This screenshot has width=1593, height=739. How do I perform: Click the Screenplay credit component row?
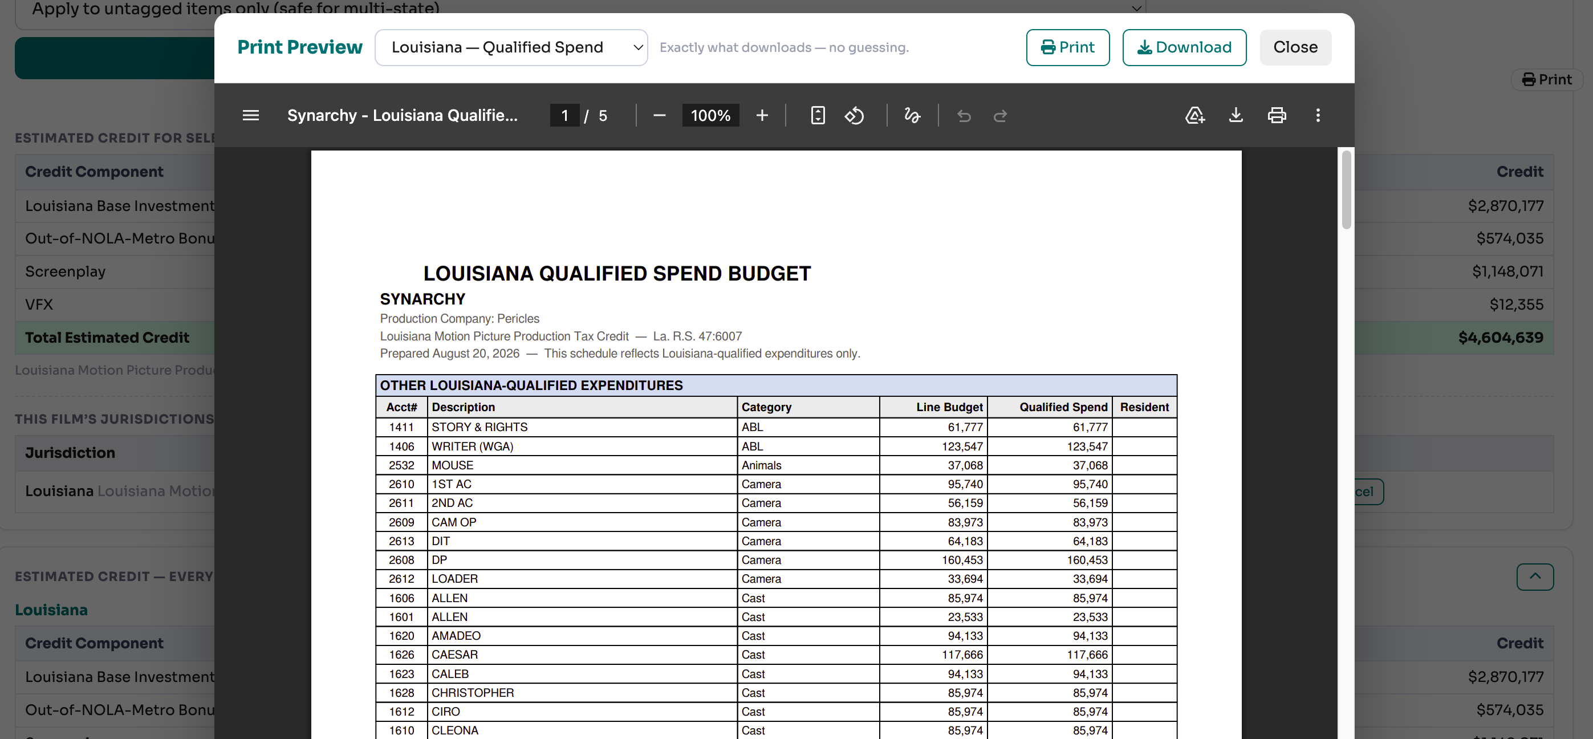tap(65, 272)
